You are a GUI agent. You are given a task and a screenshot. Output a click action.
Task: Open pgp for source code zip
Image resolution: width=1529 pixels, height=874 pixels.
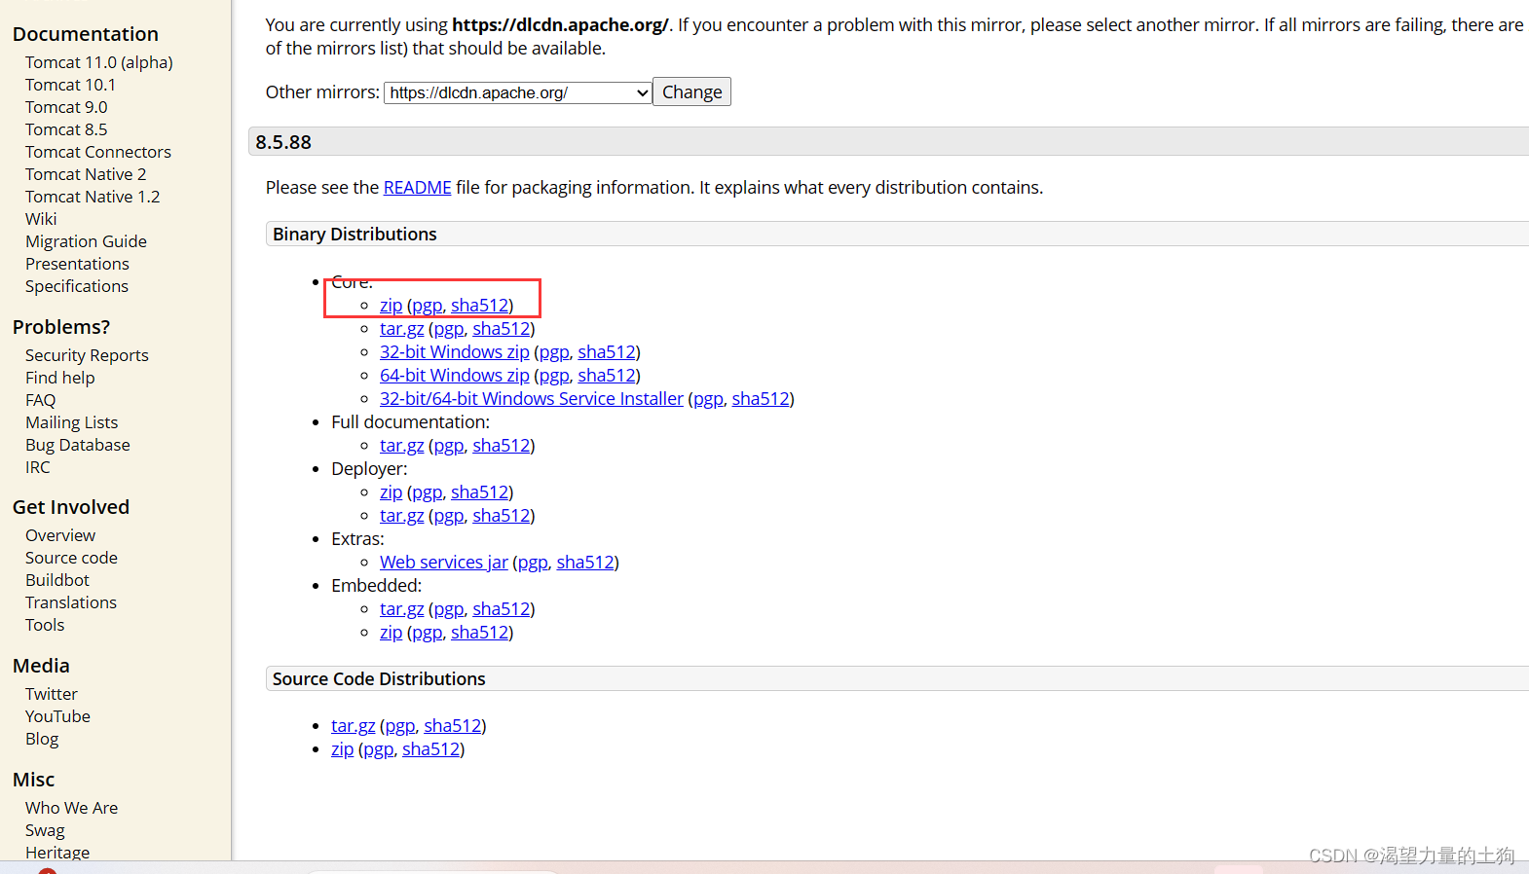click(378, 749)
